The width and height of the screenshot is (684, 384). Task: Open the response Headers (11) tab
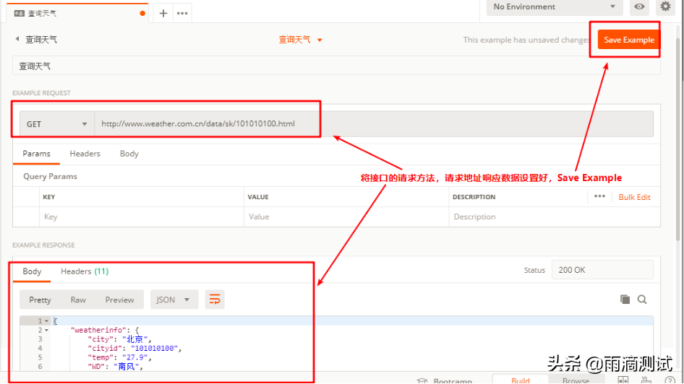[84, 271]
